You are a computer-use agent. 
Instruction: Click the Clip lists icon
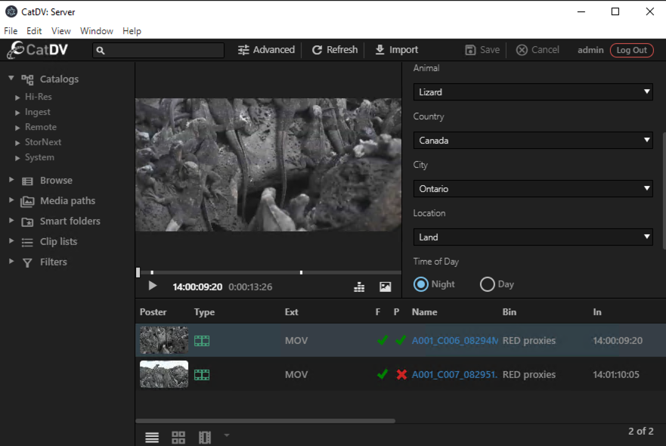(27, 242)
